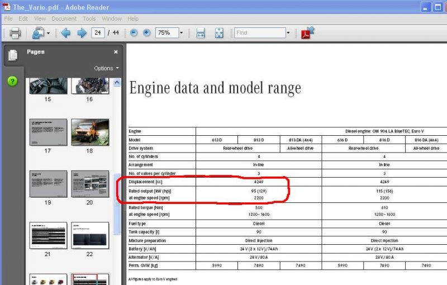Go to previous page with left arrow
This screenshot has height=285, width=447.
(66, 33)
